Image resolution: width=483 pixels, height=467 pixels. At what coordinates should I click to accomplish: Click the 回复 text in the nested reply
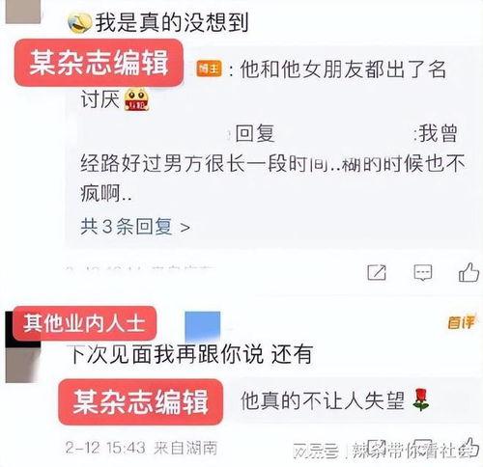pyautogui.click(x=255, y=133)
